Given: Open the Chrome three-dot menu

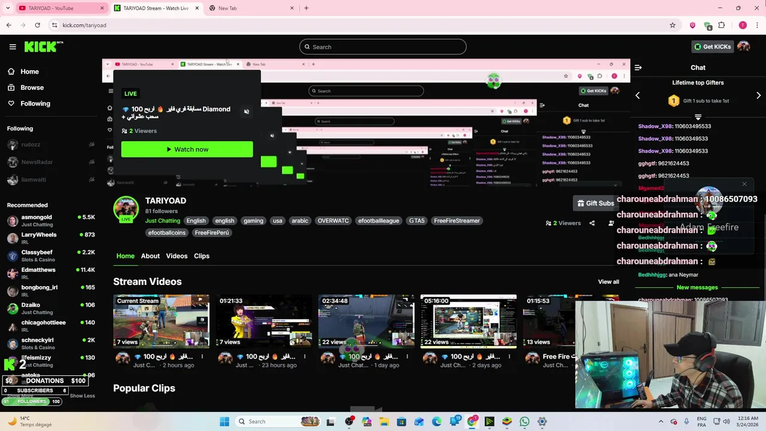Looking at the screenshot, I should tap(757, 25).
